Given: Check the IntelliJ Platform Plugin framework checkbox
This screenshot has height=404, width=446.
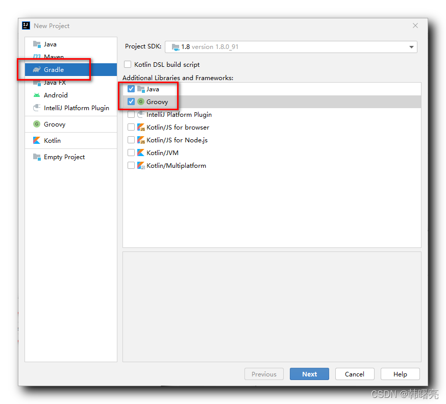Looking at the screenshot, I should (x=131, y=114).
